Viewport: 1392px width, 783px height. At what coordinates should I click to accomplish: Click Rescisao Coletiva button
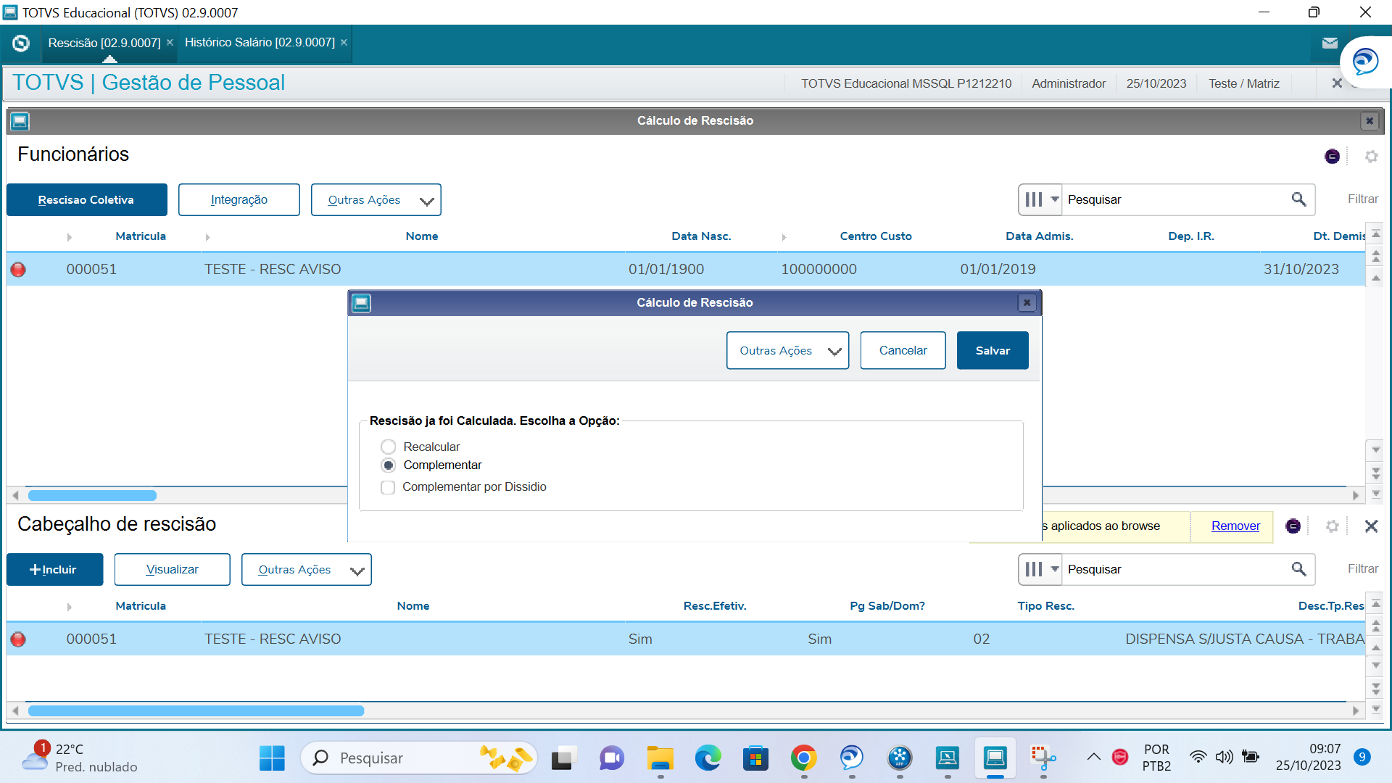[x=86, y=200]
